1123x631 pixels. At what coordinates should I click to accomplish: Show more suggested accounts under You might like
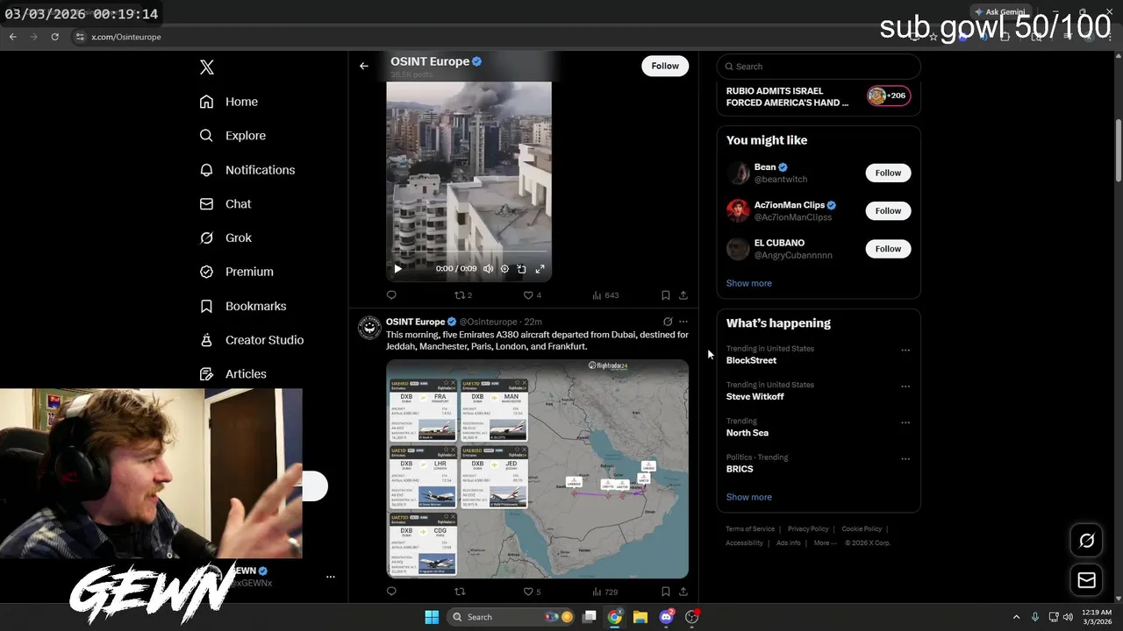[x=748, y=283]
